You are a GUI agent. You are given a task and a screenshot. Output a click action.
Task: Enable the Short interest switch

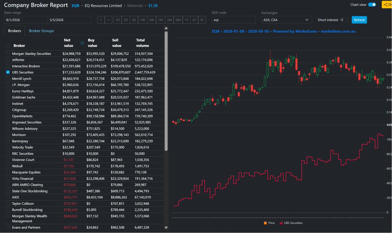click(x=344, y=20)
